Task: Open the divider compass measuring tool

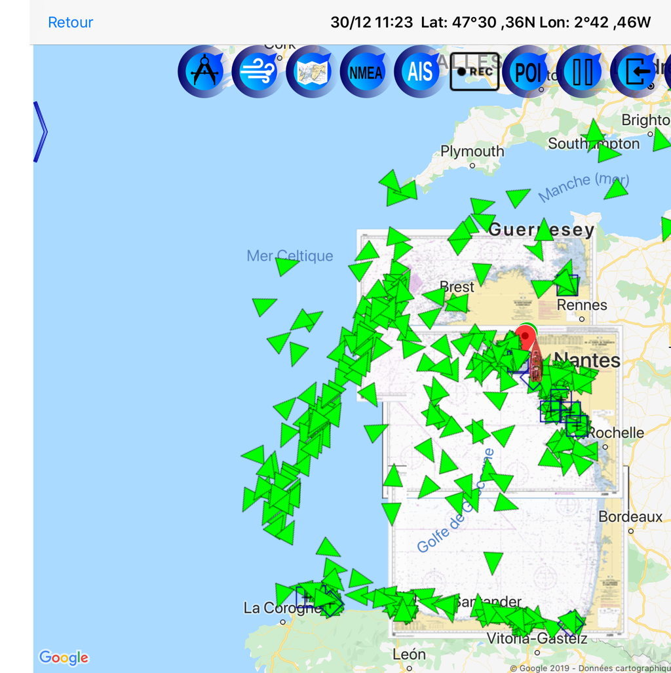Action: [x=204, y=71]
